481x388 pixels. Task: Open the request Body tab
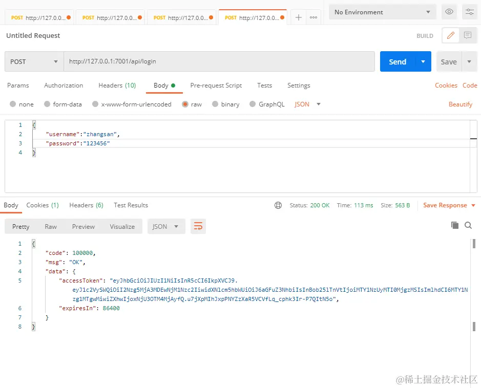(164, 85)
